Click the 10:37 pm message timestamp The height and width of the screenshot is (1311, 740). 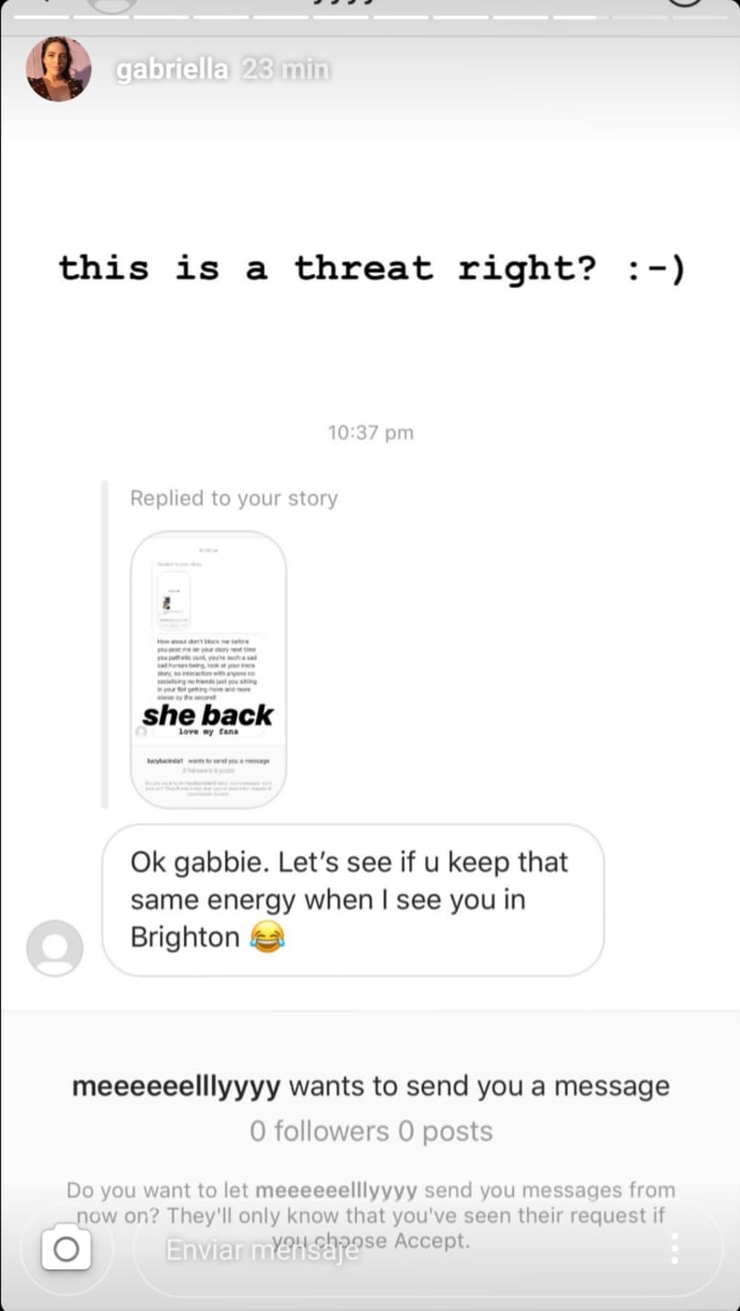click(x=371, y=432)
